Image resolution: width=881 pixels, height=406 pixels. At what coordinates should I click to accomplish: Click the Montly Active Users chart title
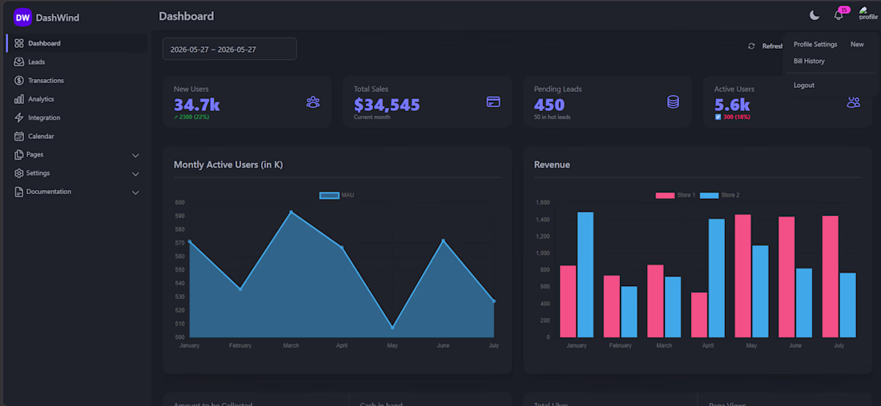tap(228, 165)
